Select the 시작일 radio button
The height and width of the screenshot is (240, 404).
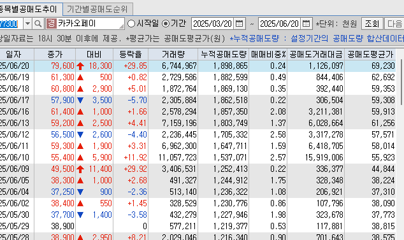[x=131, y=24]
